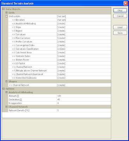This screenshot has width=129, height=141.
Task: Edit the Declination value 45
Action: tap(84, 99)
